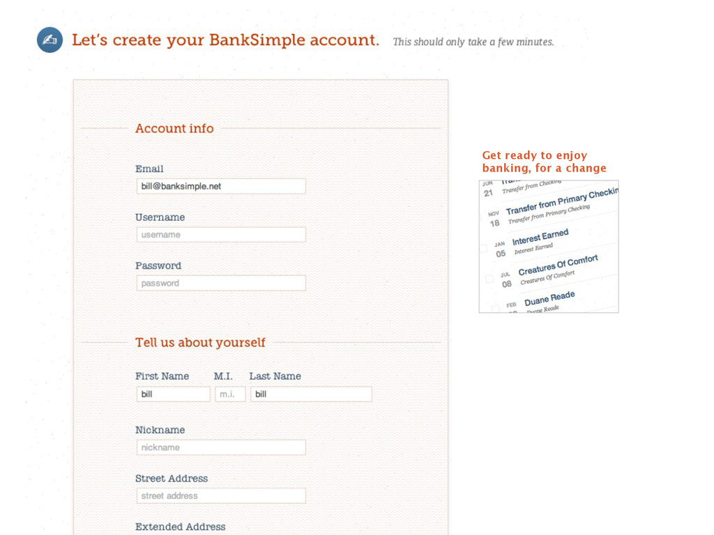Click the 'Let's create your BankSimple account' heading

pyautogui.click(x=225, y=40)
